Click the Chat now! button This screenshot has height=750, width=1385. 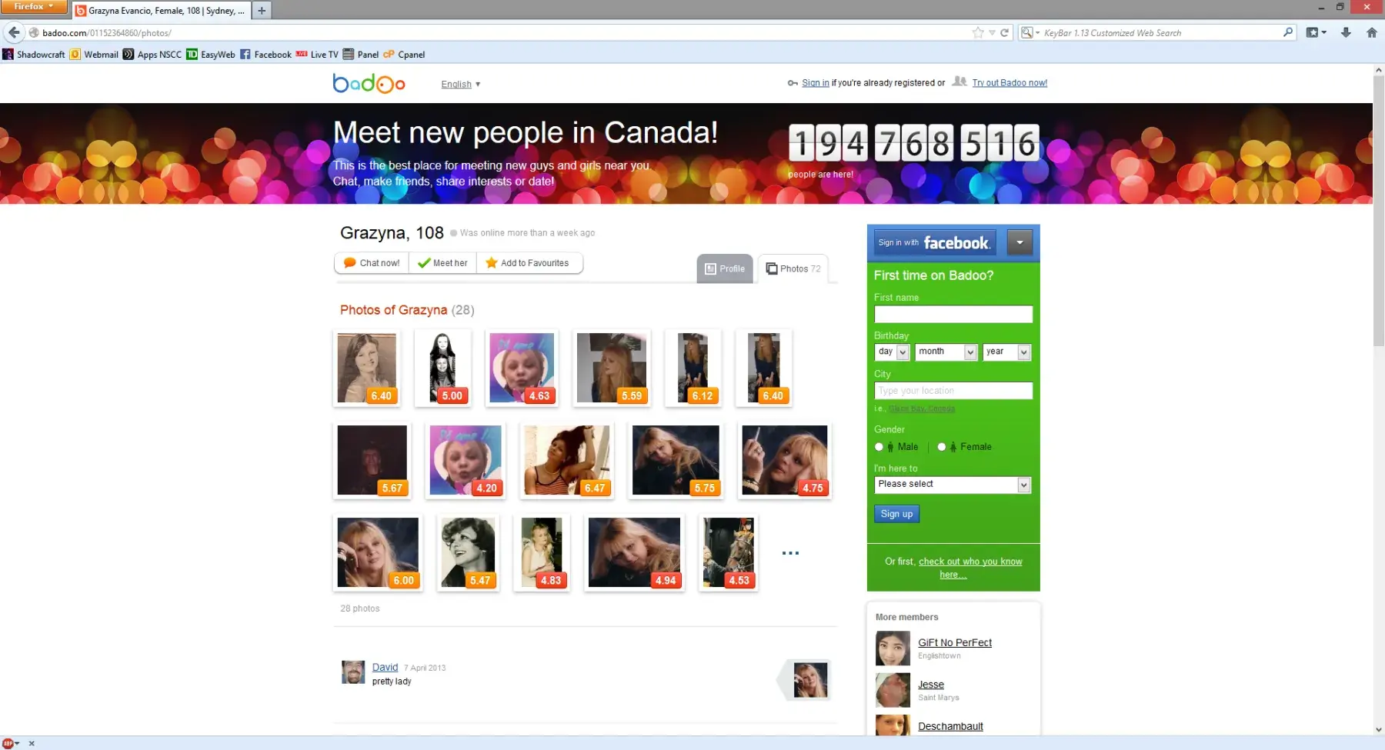[x=372, y=263]
